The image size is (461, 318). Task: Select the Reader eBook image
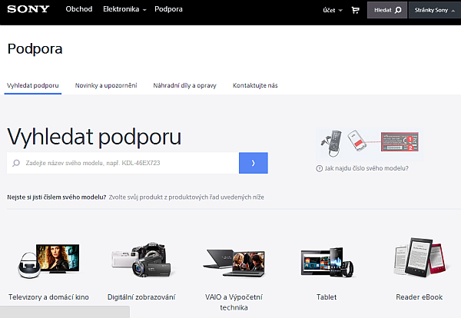pos(419,261)
